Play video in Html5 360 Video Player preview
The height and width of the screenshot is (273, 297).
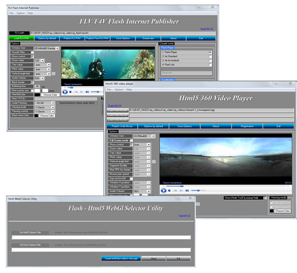pos(164,190)
